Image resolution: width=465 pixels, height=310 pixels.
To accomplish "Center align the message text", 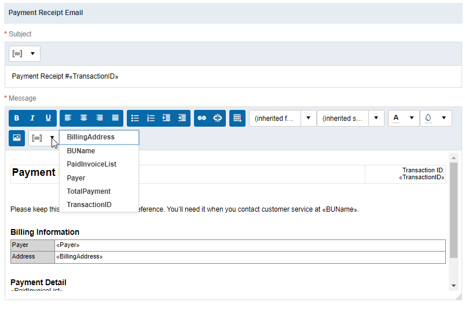I will 83,118.
